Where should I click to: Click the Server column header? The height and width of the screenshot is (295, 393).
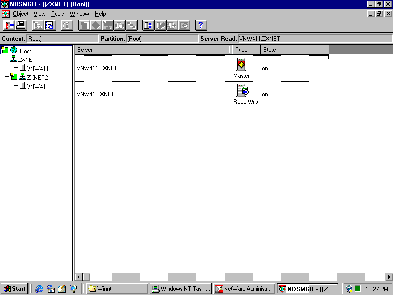pyautogui.click(x=153, y=50)
